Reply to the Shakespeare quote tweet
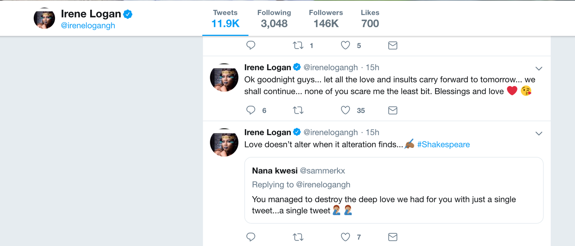This screenshot has width=575, height=246. pyautogui.click(x=251, y=237)
